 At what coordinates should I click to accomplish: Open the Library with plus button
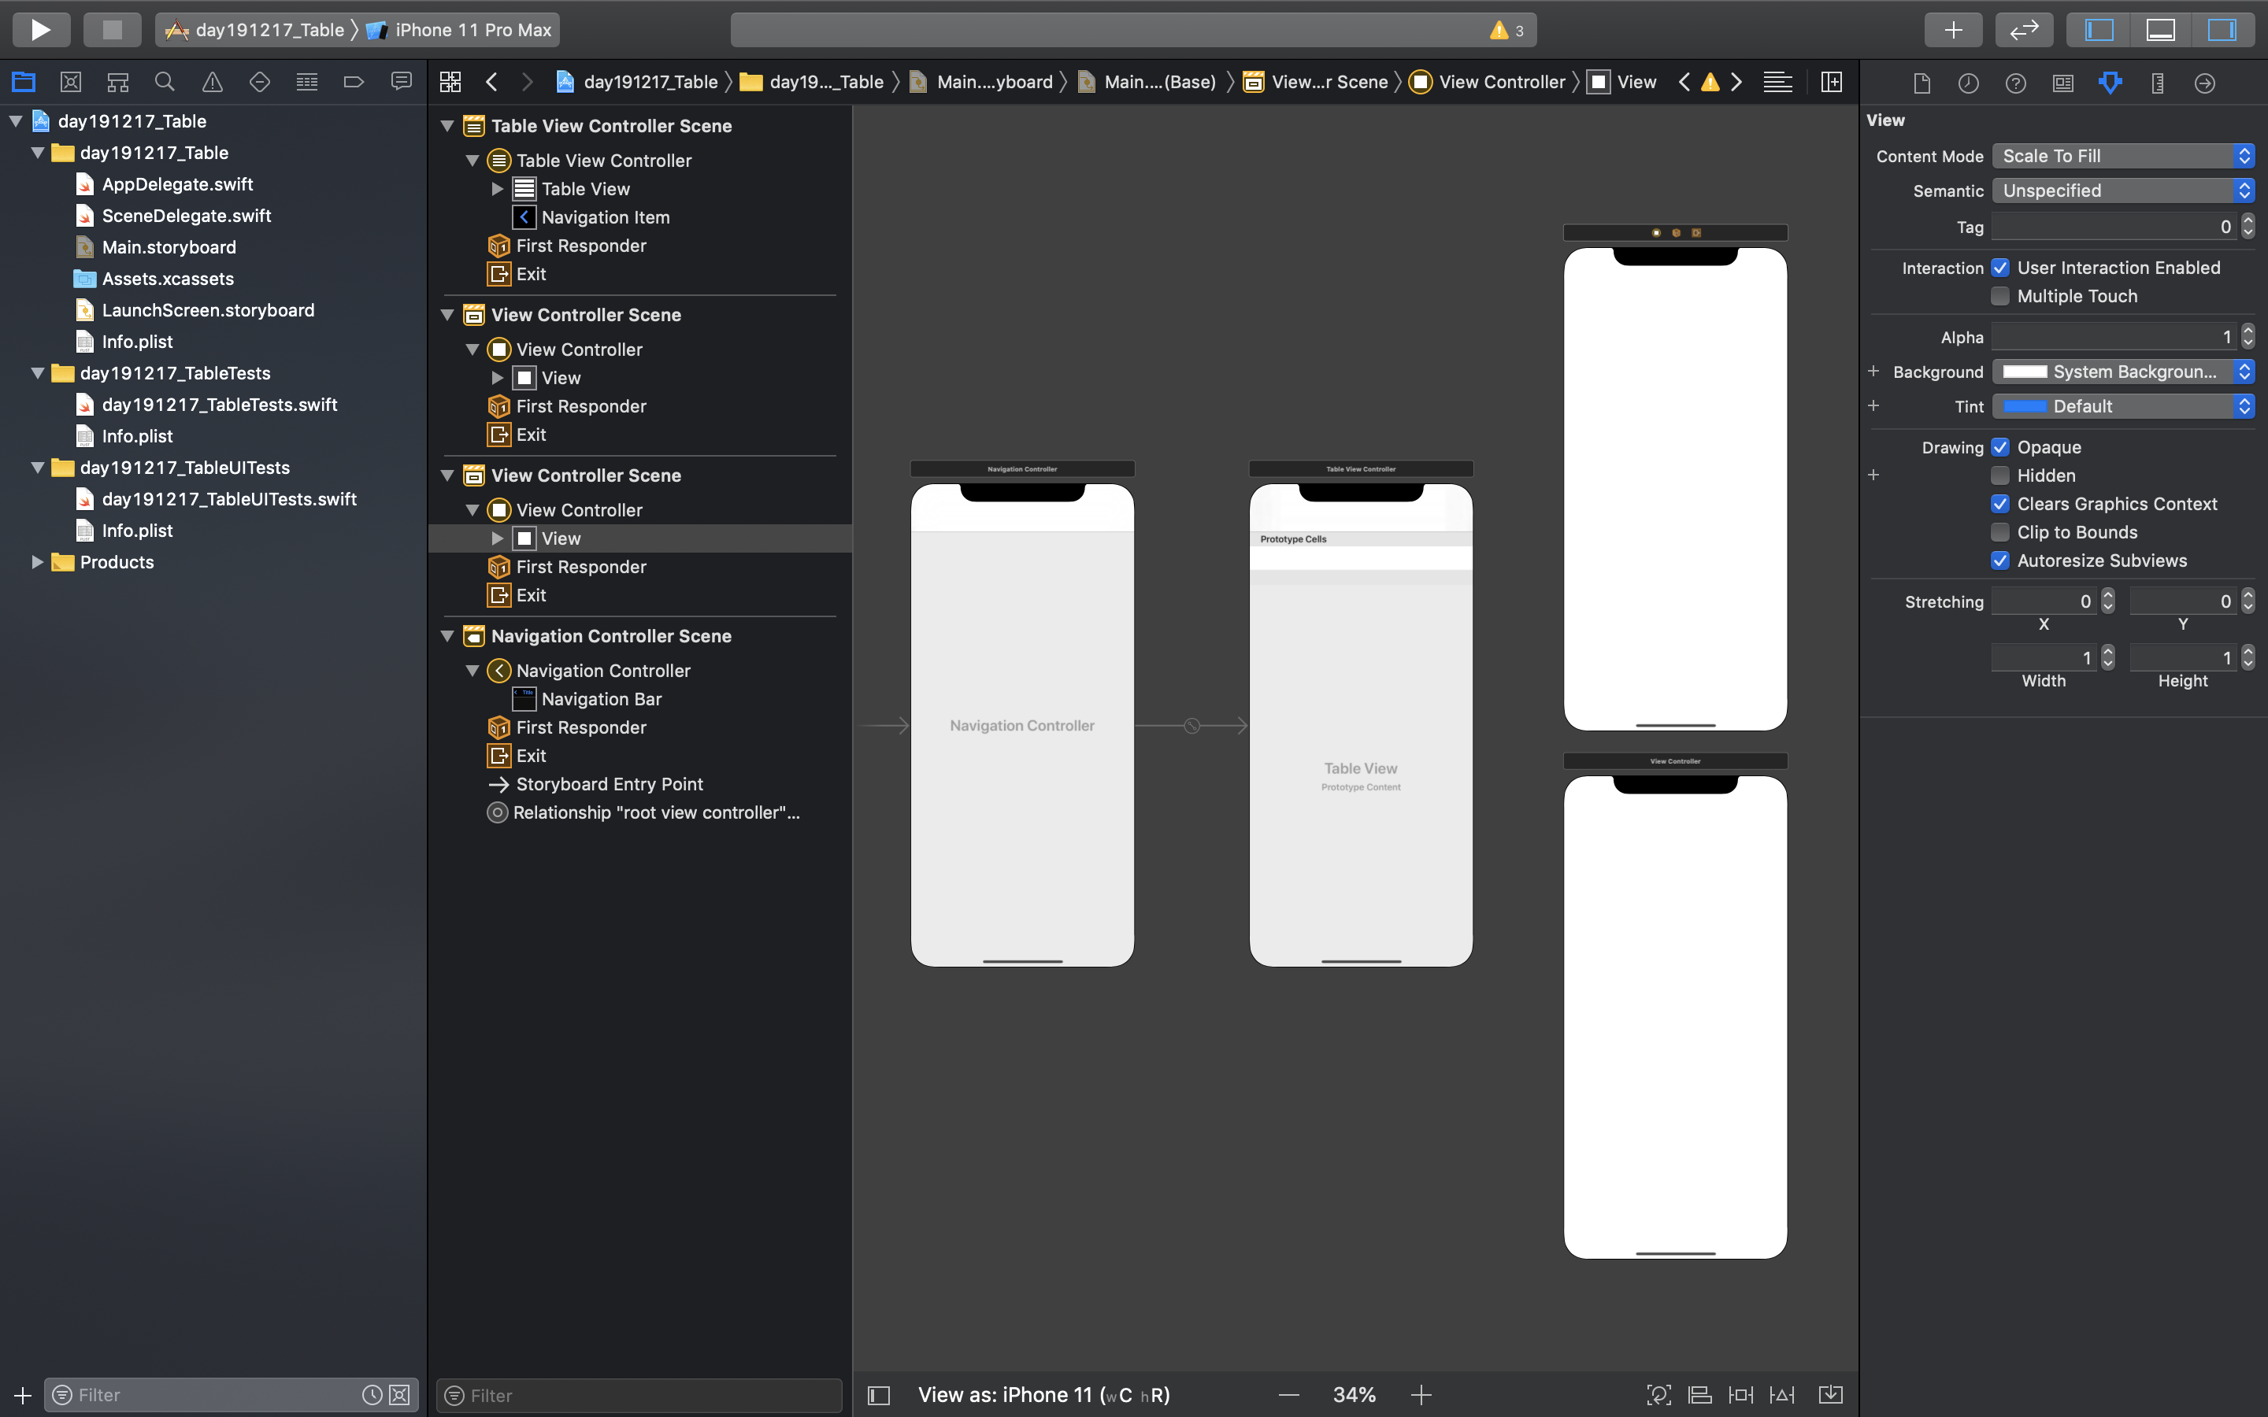(x=1952, y=30)
